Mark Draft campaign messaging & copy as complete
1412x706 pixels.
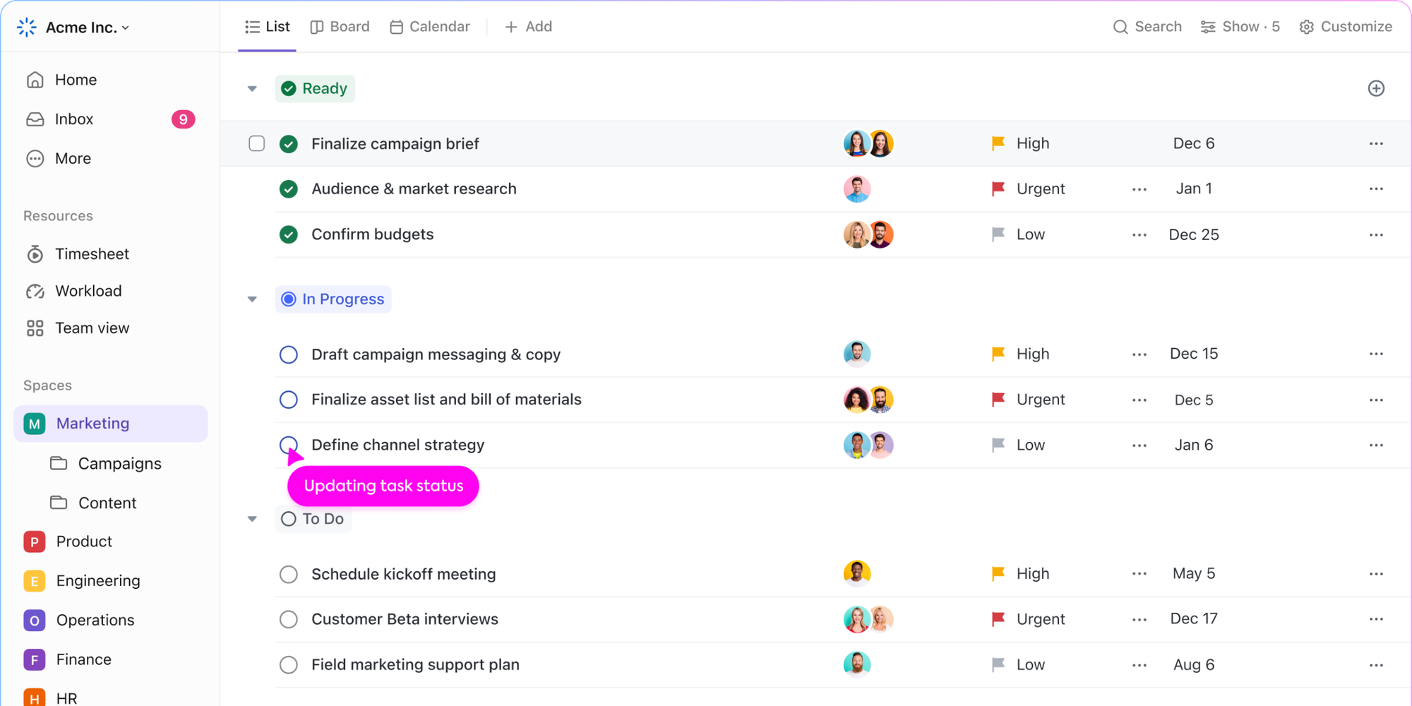(x=289, y=354)
